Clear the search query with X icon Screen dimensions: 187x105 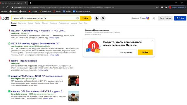point(77,18)
